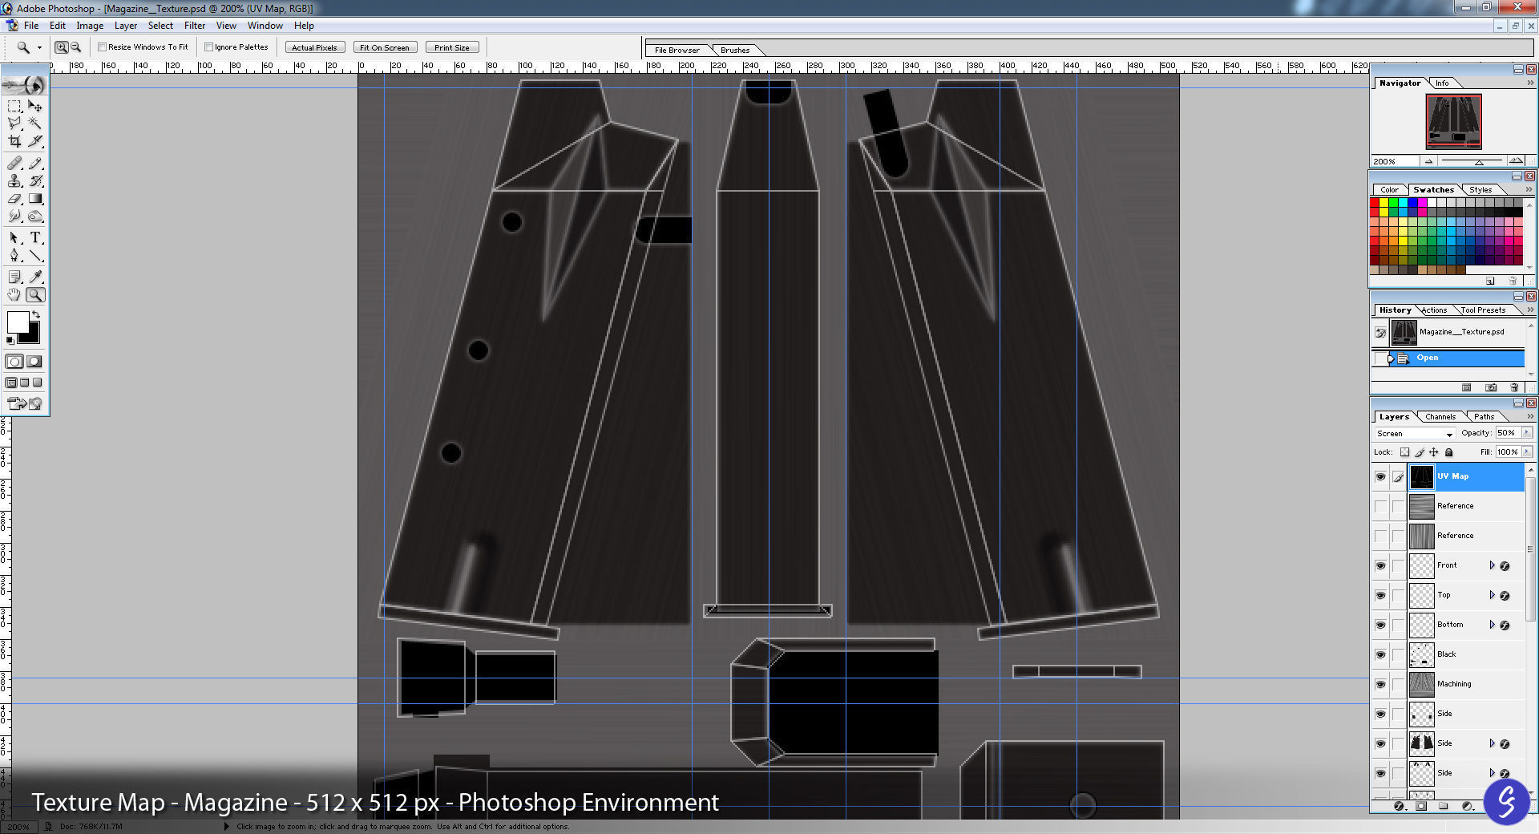Click the Navigator zoom slider
The image size is (1539, 834).
pyautogui.click(x=1479, y=162)
